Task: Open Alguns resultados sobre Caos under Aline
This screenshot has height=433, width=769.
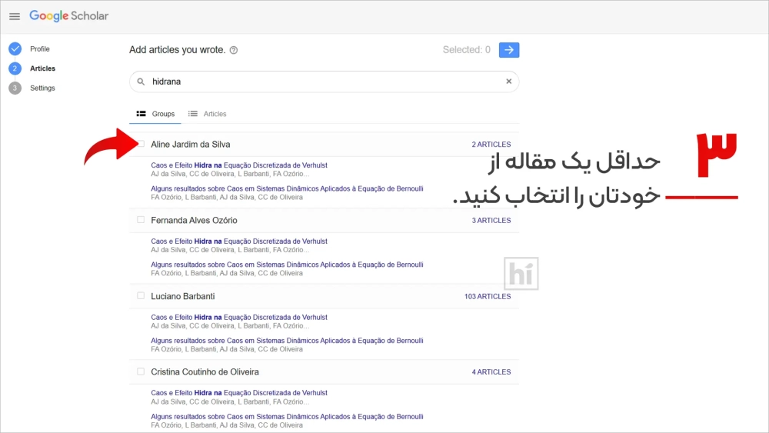Action: (287, 188)
